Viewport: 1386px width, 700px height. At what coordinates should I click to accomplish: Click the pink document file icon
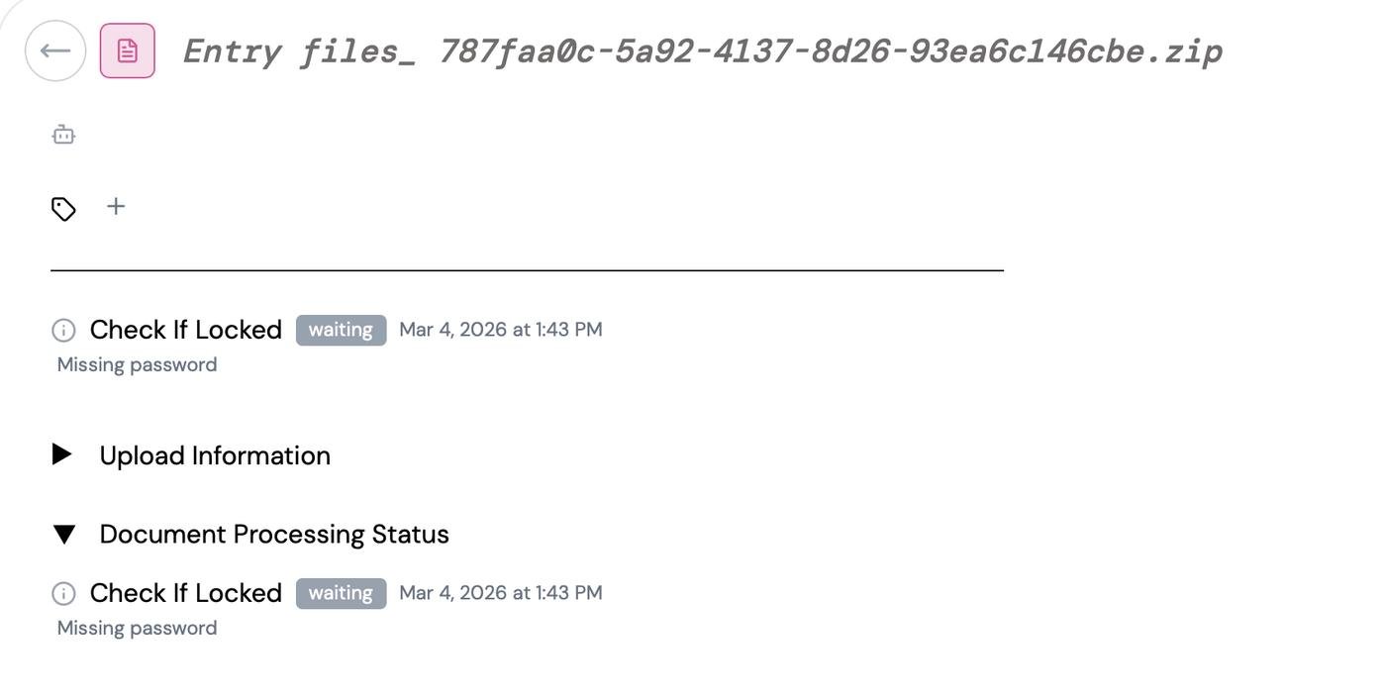click(x=128, y=50)
